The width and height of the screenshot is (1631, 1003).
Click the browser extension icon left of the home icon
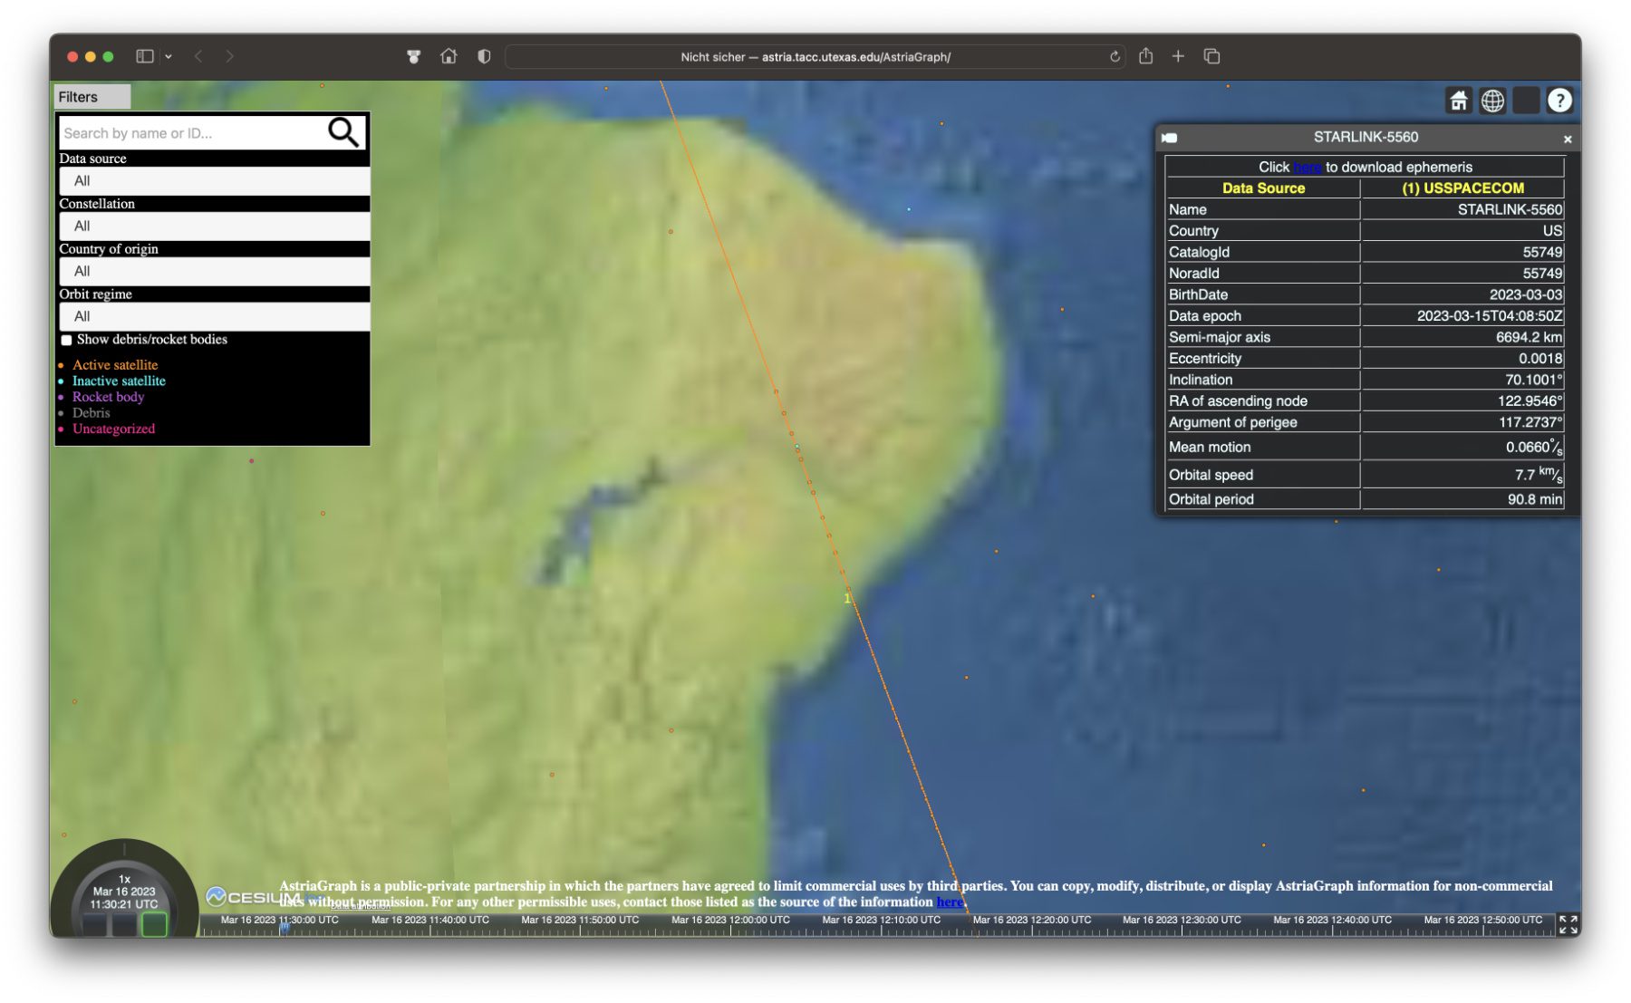413,56
